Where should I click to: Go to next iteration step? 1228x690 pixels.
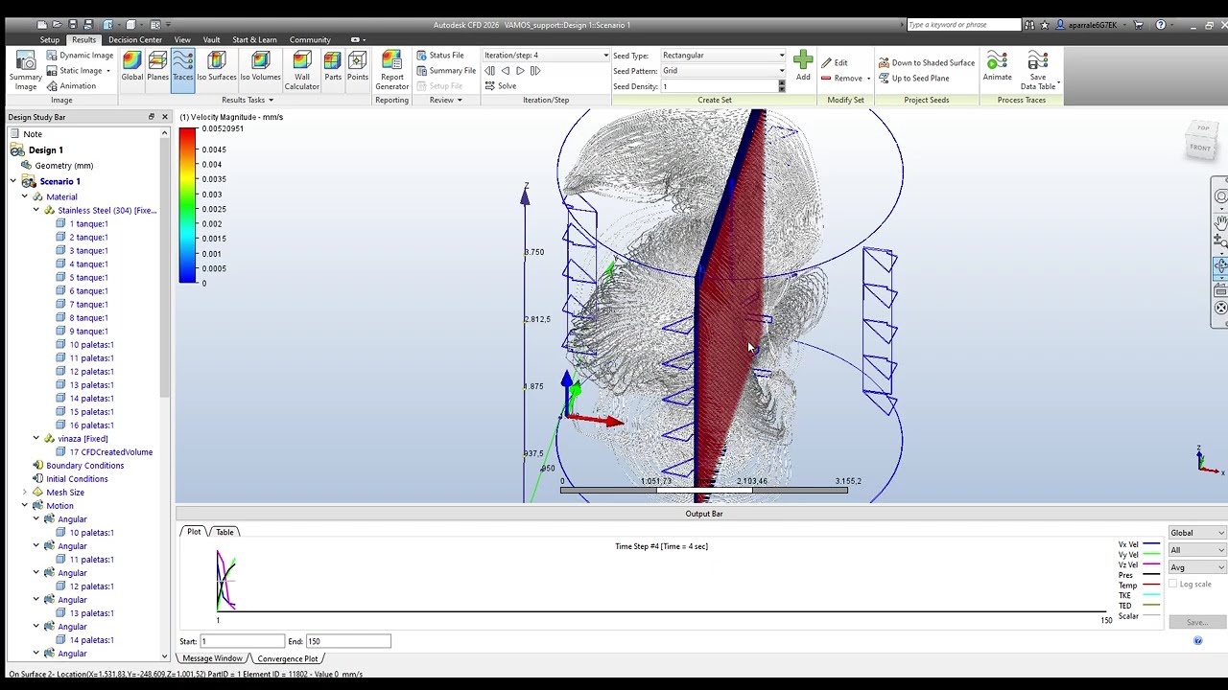[x=520, y=71]
